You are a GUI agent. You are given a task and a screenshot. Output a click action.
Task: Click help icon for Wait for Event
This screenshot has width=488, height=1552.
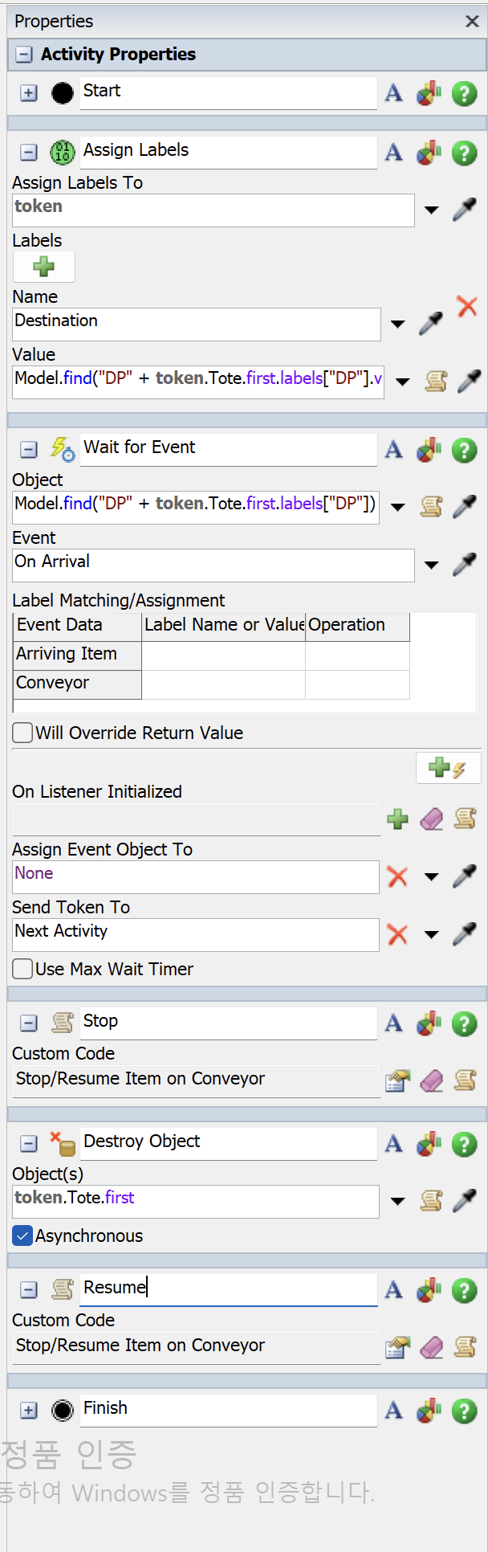click(464, 451)
